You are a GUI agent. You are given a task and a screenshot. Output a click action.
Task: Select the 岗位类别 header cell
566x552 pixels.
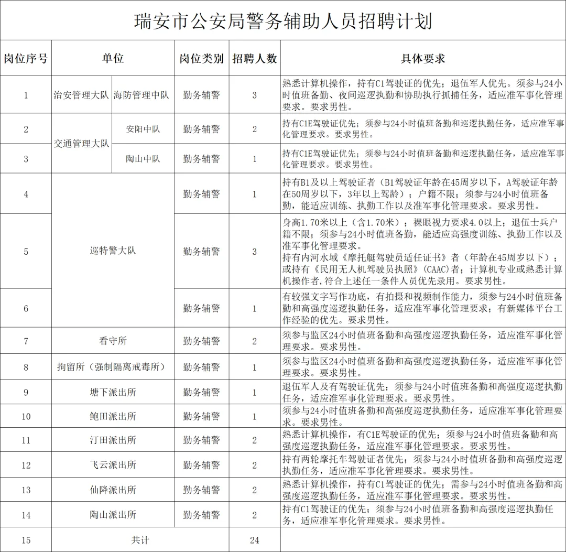pyautogui.click(x=201, y=58)
